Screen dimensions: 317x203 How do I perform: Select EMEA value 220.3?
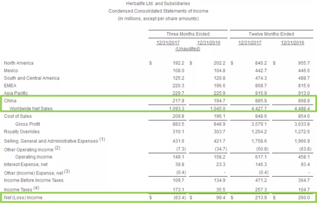[x=178, y=86]
